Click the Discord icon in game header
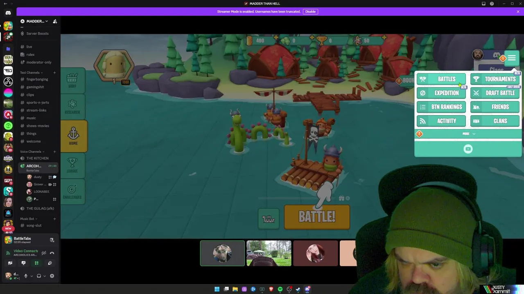Screen dimensions: 524x294 click(497, 56)
